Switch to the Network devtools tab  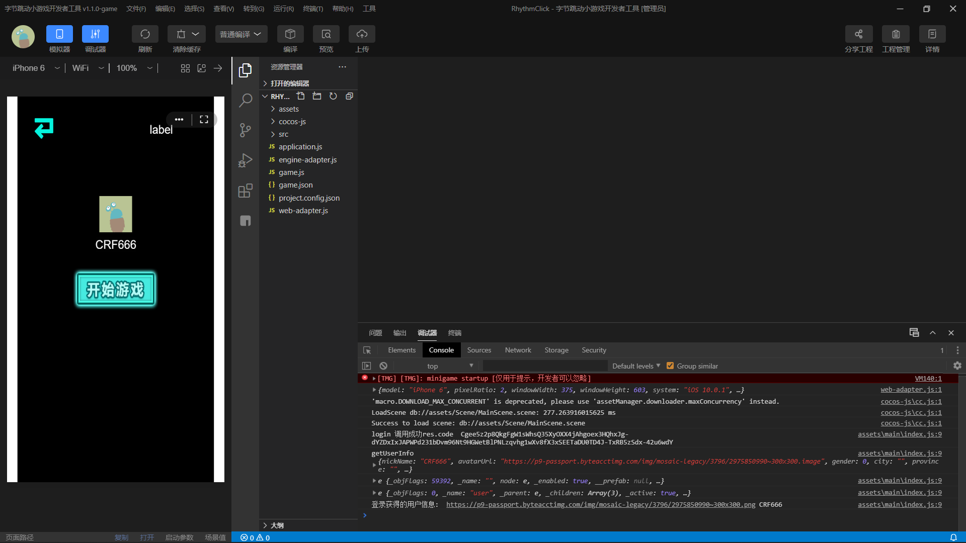click(518, 350)
